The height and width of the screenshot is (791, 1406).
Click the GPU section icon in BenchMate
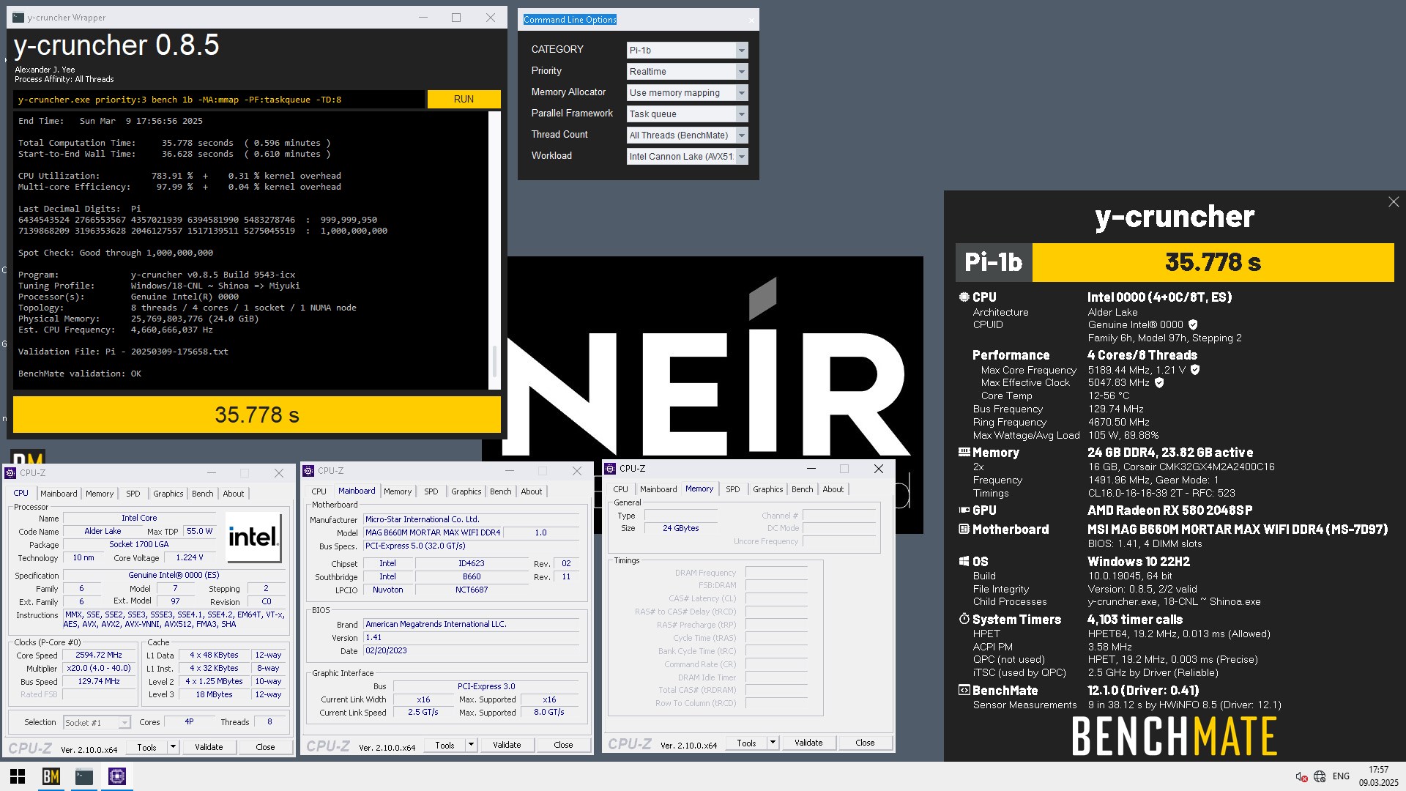964,510
